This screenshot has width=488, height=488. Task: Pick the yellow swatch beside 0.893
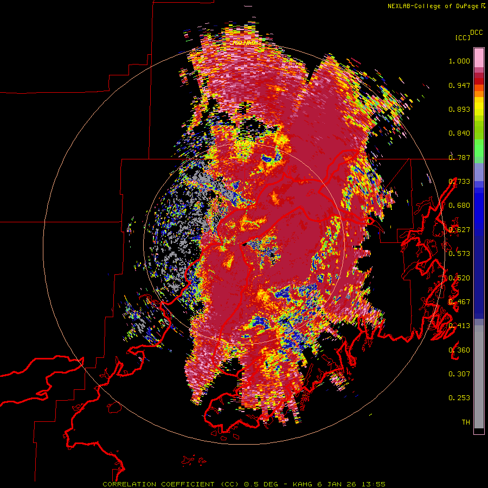click(x=479, y=106)
